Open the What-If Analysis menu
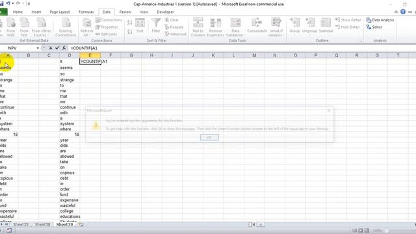The width and height of the screenshot is (416, 234). pyautogui.click(x=276, y=27)
